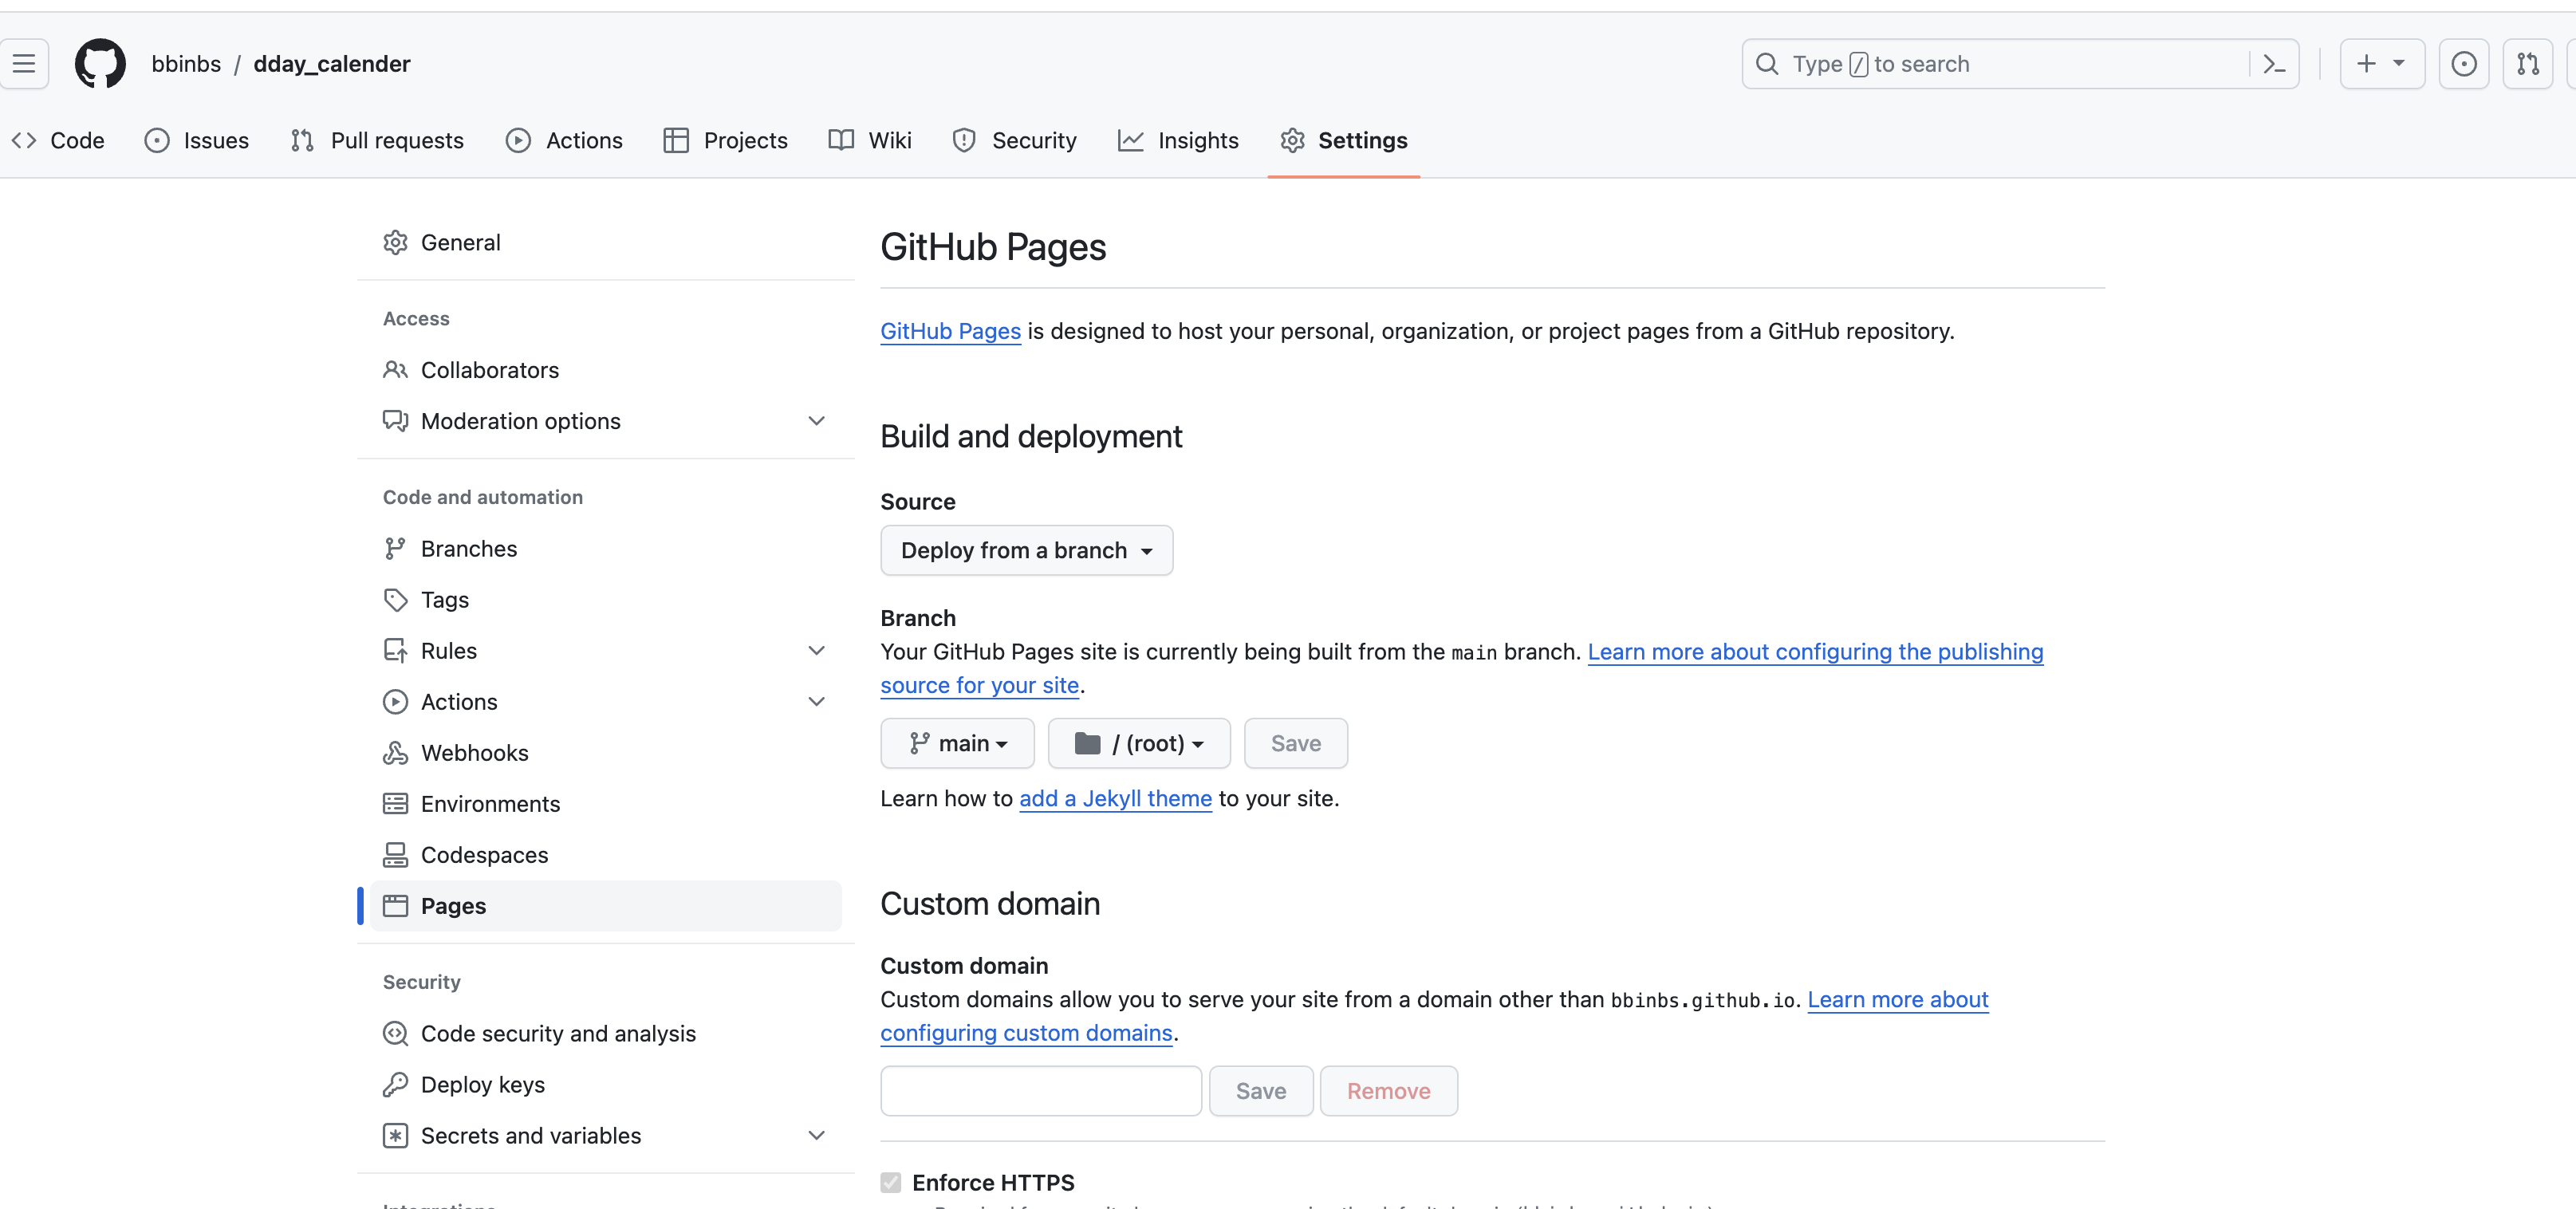Open the Issues inbox icon in header
This screenshot has width=2576, height=1209.
[x=2464, y=64]
